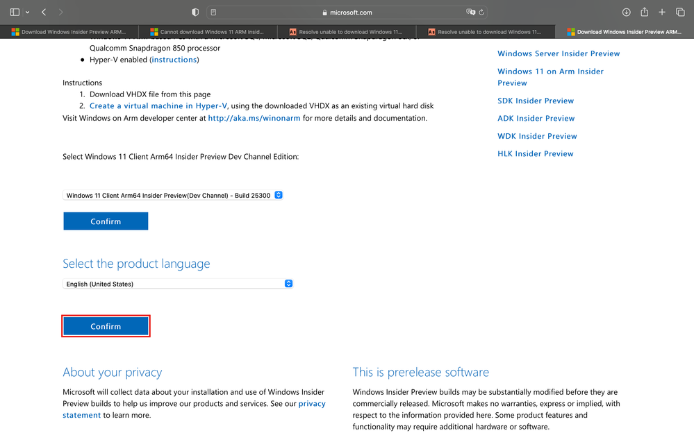
Task: Click 'Select Windows 11 Client Arm64' label text
Action: (181, 157)
